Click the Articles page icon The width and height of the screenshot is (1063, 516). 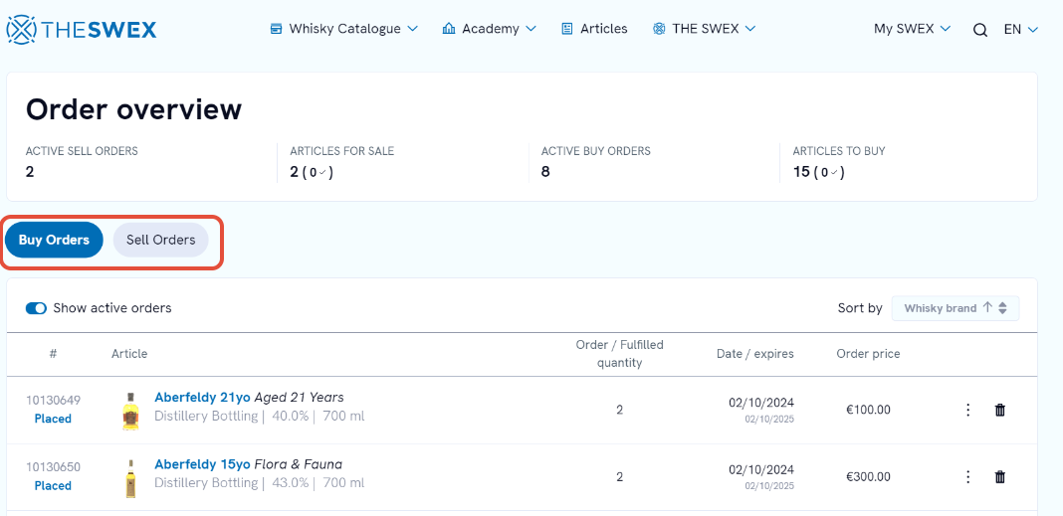pos(567,29)
